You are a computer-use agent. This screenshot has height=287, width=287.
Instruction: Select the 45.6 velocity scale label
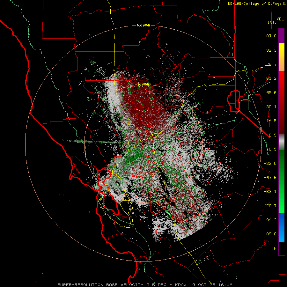[271, 92]
